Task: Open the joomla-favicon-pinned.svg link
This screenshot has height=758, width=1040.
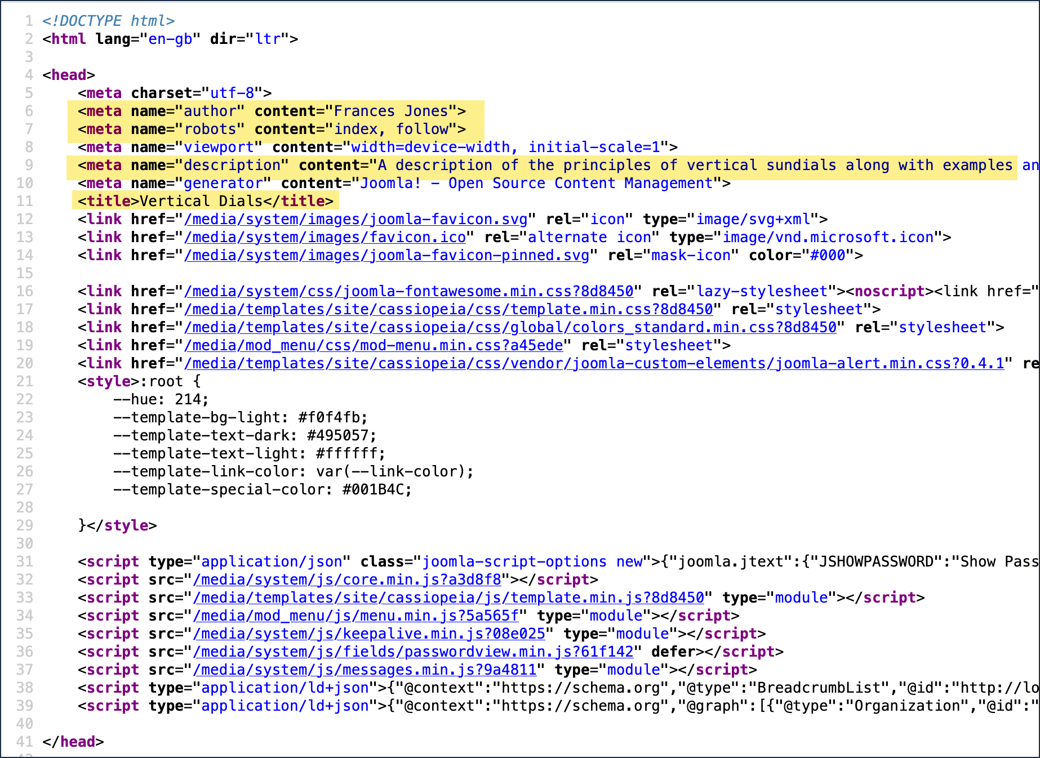Action: point(387,255)
